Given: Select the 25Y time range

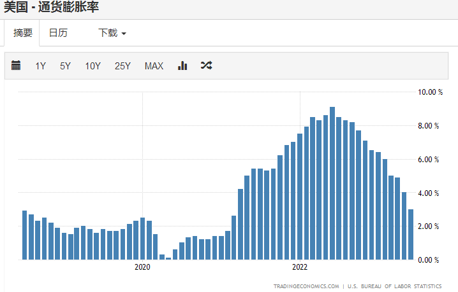Looking at the screenshot, I should tap(122, 66).
